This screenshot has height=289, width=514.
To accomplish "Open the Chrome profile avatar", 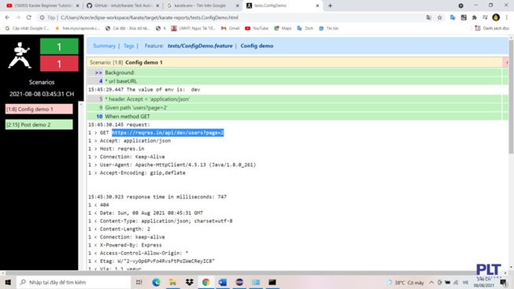I will click(496, 17).
